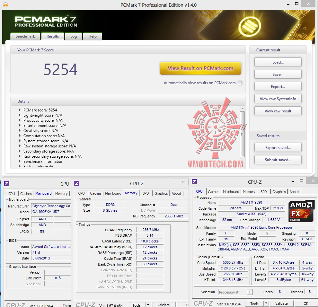
Task: Expand the Entertainment score row
Action: pyautogui.click(x=20, y=125)
